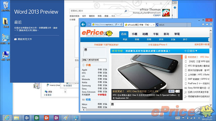Click the 卡片 suggested search in Word
This screenshot has width=216, height=121.
[113, 16]
